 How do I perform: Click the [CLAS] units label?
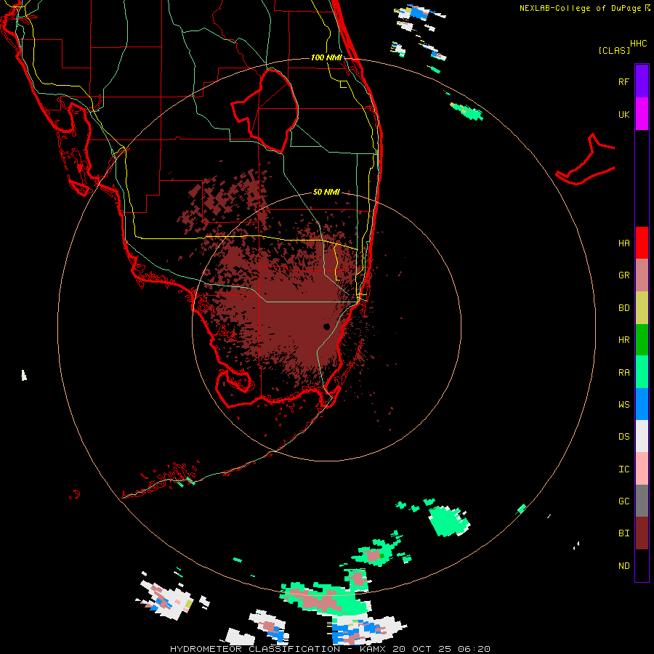coord(614,50)
